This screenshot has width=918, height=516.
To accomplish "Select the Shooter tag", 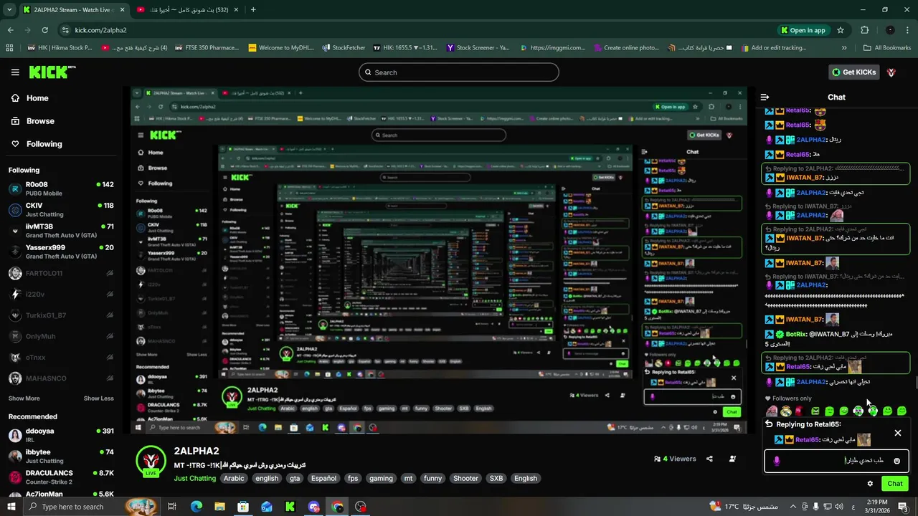I will 465,479.
